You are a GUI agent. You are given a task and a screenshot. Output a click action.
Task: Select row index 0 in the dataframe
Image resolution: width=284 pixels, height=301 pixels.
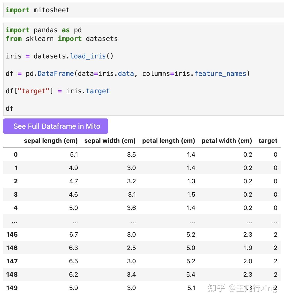coord(16,155)
